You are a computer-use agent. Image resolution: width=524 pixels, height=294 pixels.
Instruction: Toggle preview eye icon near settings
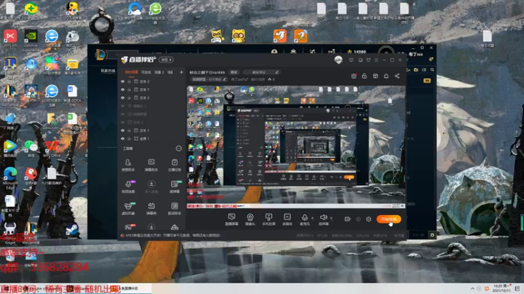tap(358, 219)
